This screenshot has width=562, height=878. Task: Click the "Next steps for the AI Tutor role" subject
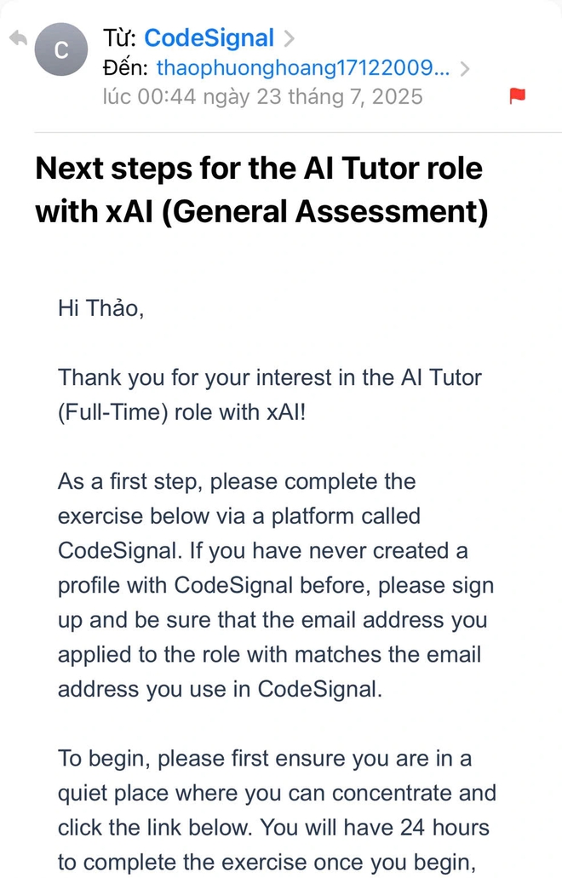(x=259, y=169)
